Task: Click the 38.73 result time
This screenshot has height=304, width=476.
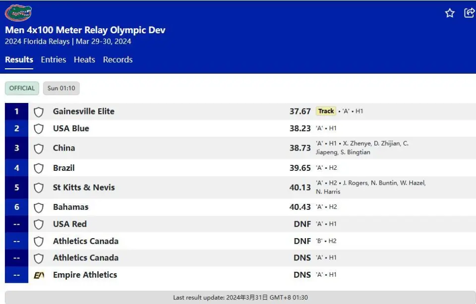Action: [x=300, y=148]
